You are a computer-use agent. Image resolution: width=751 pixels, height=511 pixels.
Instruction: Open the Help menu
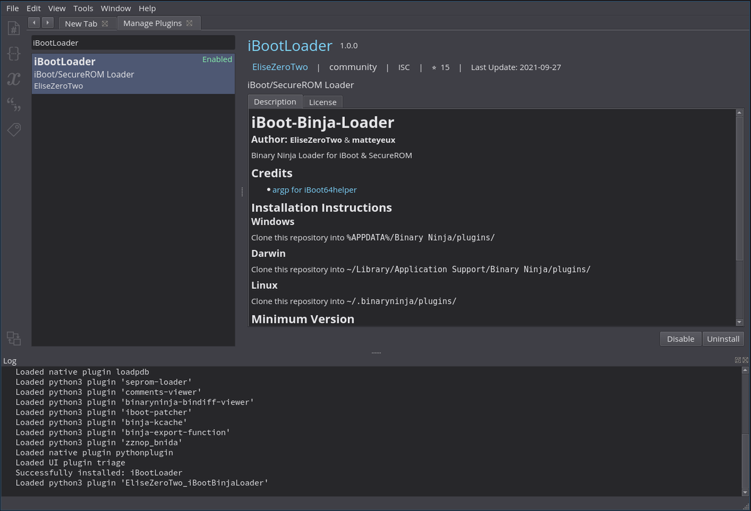147,8
